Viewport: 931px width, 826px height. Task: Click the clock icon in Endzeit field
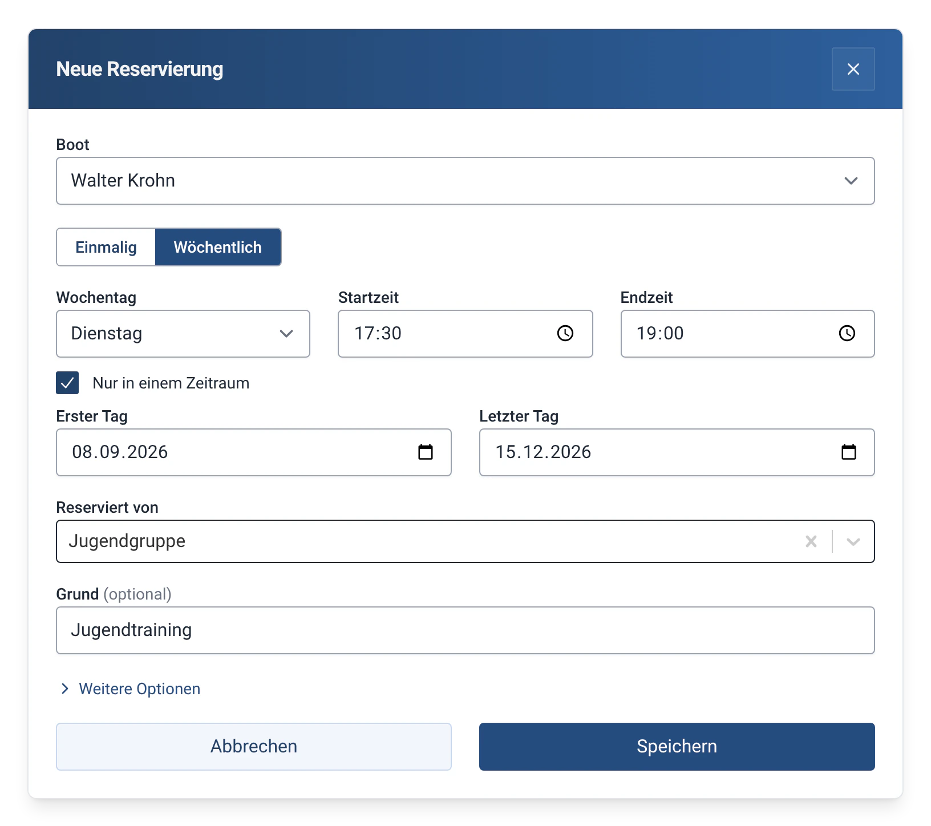pos(847,334)
